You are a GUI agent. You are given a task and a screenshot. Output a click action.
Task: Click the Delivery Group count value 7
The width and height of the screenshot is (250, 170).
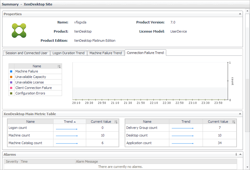220,128
